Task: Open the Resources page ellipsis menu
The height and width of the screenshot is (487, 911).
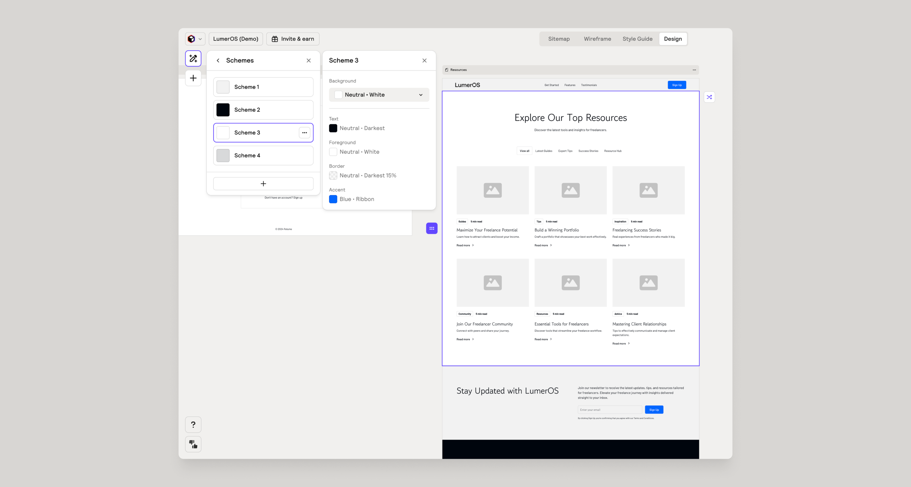Action: coord(694,70)
